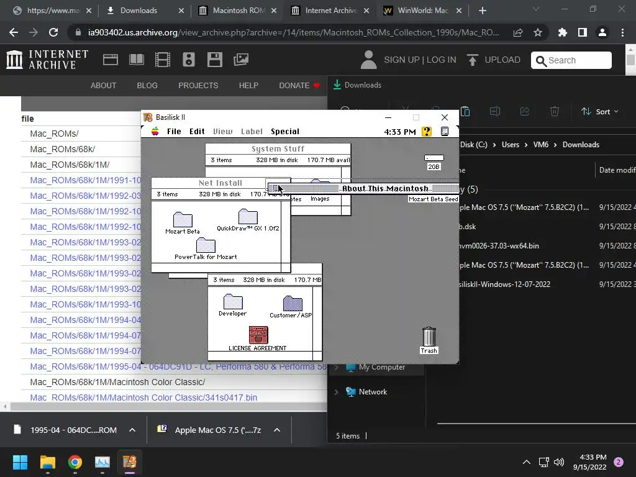The height and width of the screenshot is (477, 636).
Task: Click the Downloads breadcrumb in File Explorer
Action: [x=581, y=145]
